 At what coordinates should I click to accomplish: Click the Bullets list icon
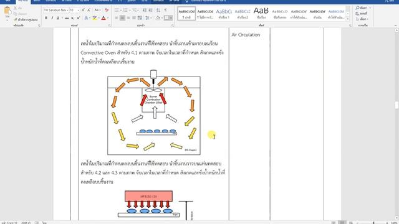[117, 10]
